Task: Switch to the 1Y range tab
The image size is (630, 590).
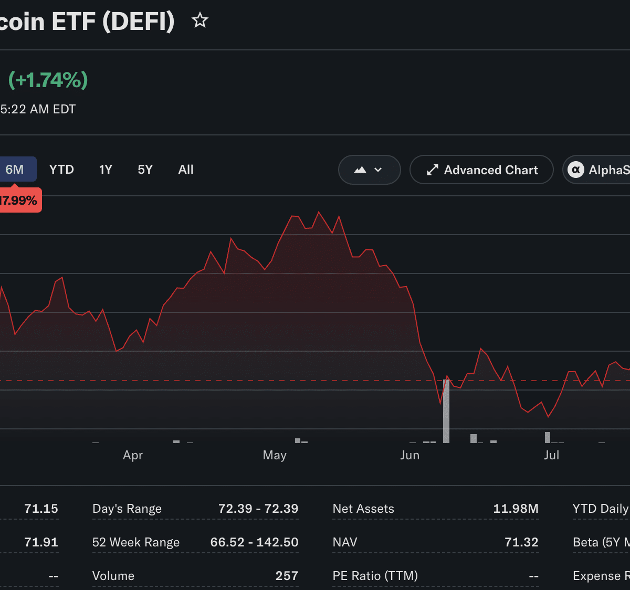Action: (x=106, y=170)
